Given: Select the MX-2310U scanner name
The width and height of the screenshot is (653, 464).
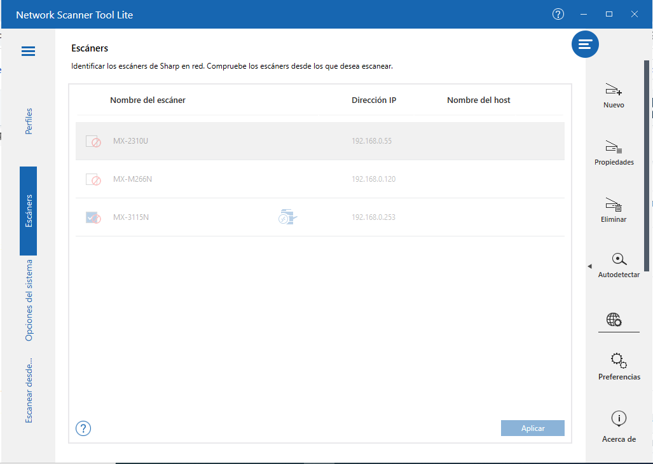Looking at the screenshot, I should click(131, 140).
